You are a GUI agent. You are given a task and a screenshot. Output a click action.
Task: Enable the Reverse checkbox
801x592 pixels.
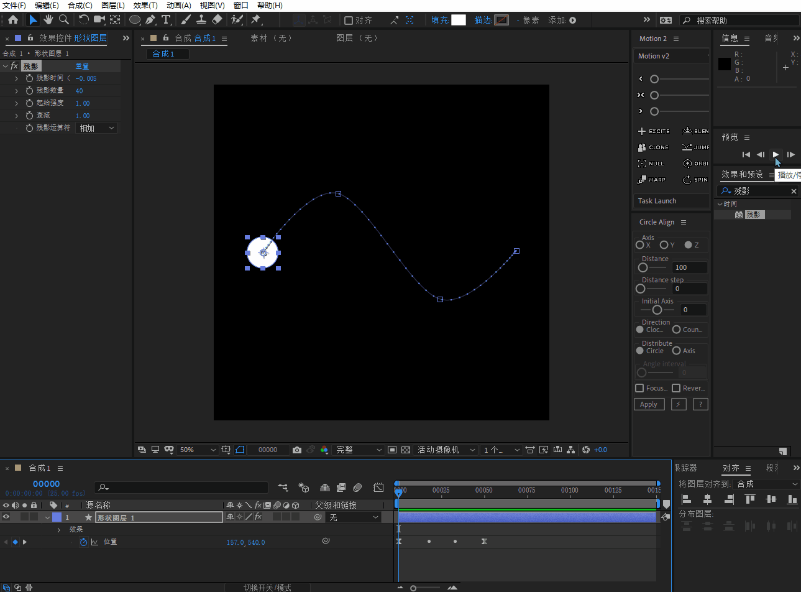pyautogui.click(x=676, y=388)
